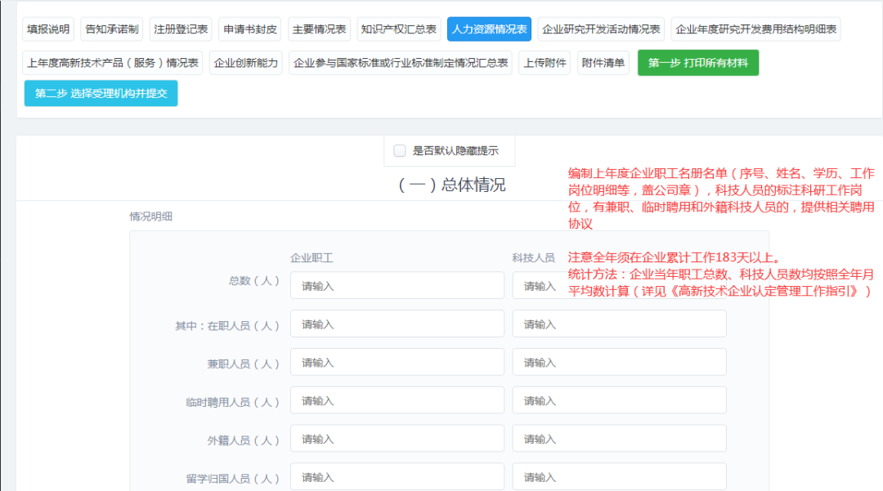Image resolution: width=883 pixels, height=491 pixels.
Task: Open the 注册登记表 tab
Action: (x=181, y=29)
